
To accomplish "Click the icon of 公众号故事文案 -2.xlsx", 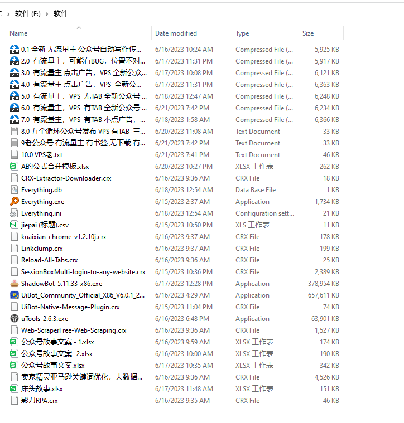I will pyautogui.click(x=14, y=353).
